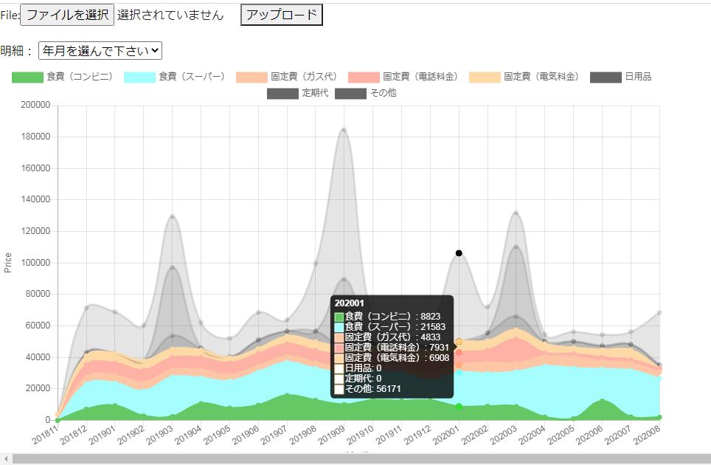Image resolution: width=711 pixels, height=465 pixels.
Task: Click the 選択されていません file status text
Action: coord(170,15)
